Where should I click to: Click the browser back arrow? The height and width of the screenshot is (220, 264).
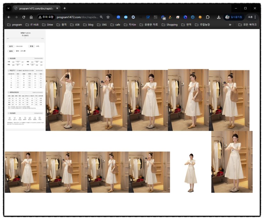[9, 17]
